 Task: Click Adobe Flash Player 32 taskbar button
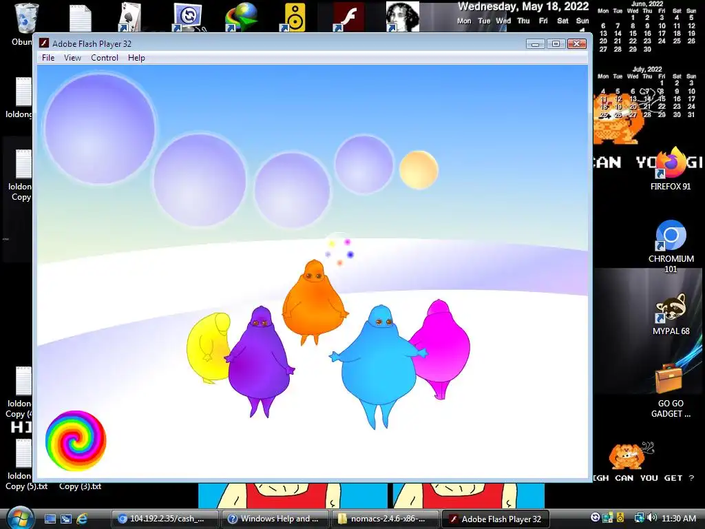(x=496, y=519)
